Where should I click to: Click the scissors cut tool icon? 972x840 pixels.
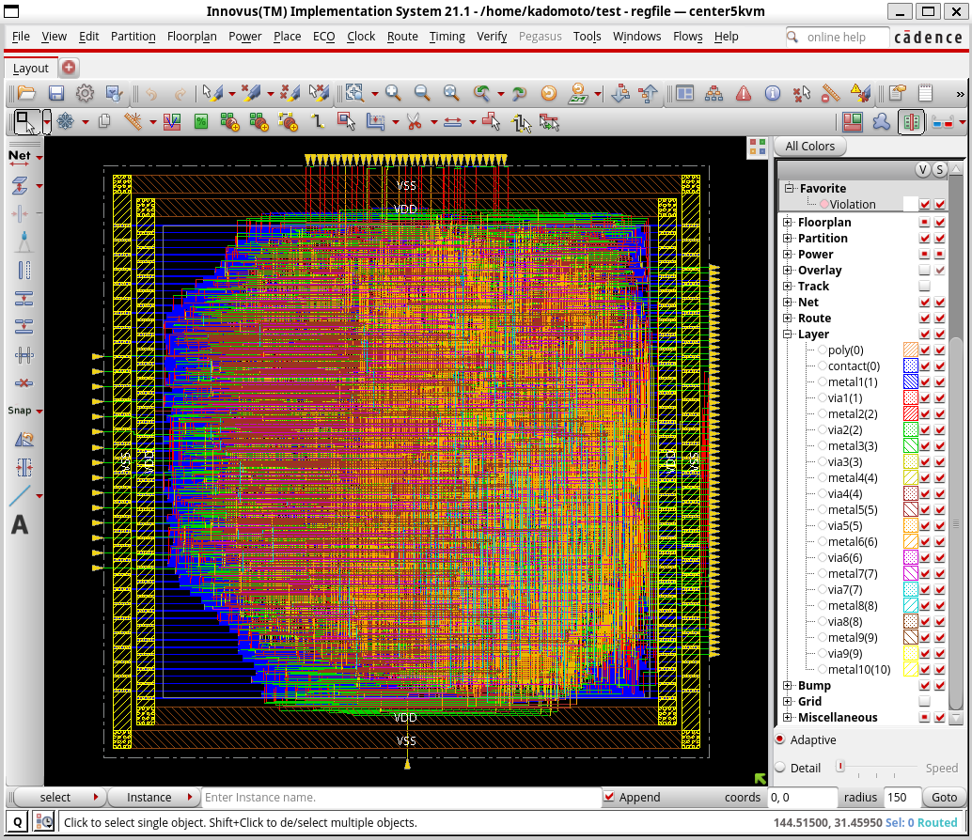(415, 122)
